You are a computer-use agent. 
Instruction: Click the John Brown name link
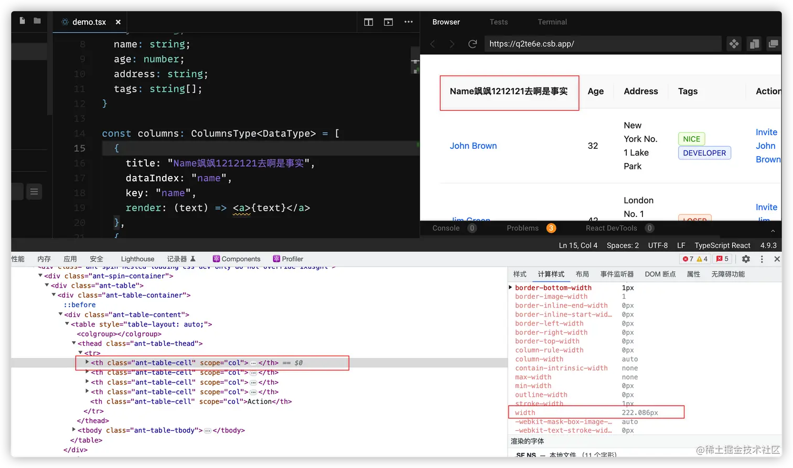coord(473,146)
